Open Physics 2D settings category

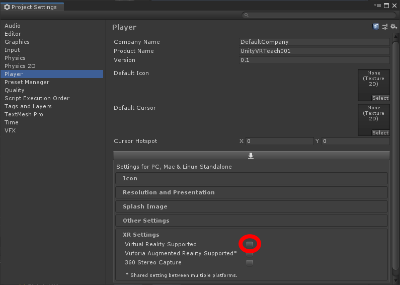point(52,66)
